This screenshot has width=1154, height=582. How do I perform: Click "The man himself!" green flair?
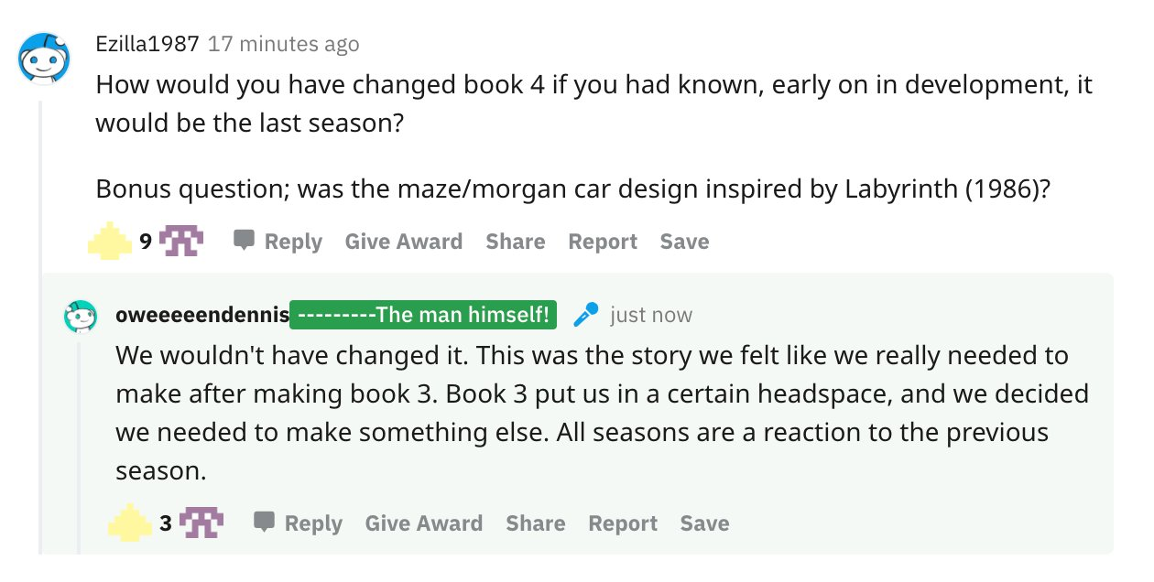[x=423, y=316]
